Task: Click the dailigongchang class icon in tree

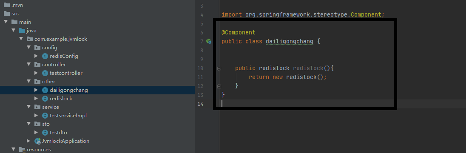Action: coord(45,90)
